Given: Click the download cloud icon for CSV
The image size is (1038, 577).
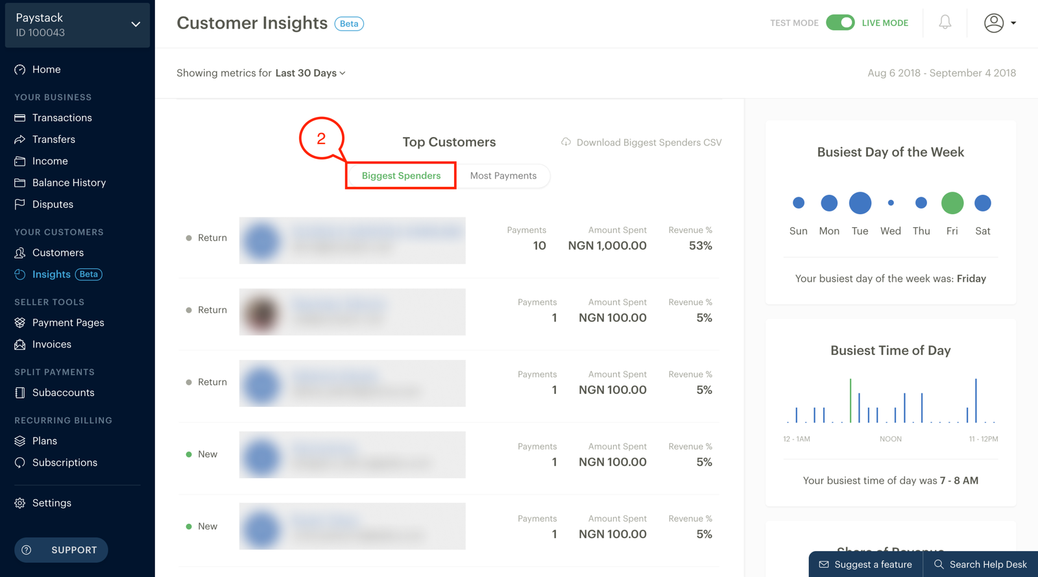Looking at the screenshot, I should click(566, 142).
